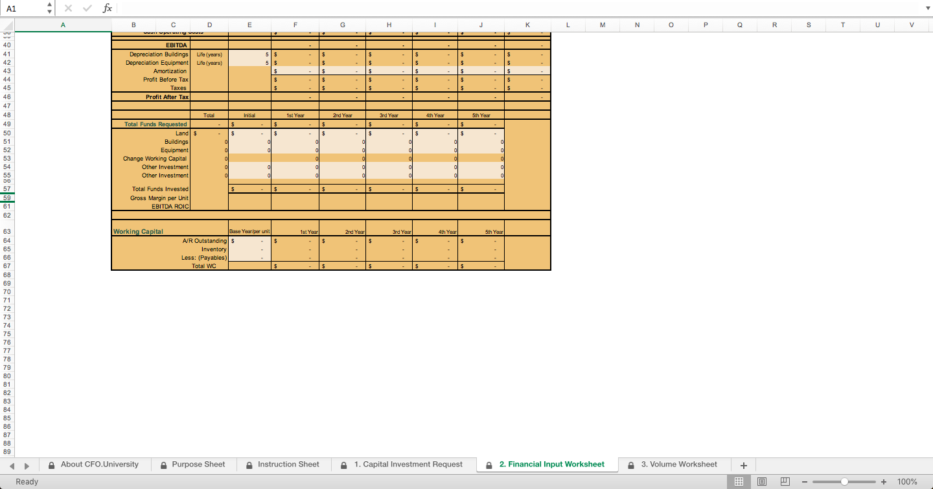Open the Name Box stepper arrows

(51, 8)
